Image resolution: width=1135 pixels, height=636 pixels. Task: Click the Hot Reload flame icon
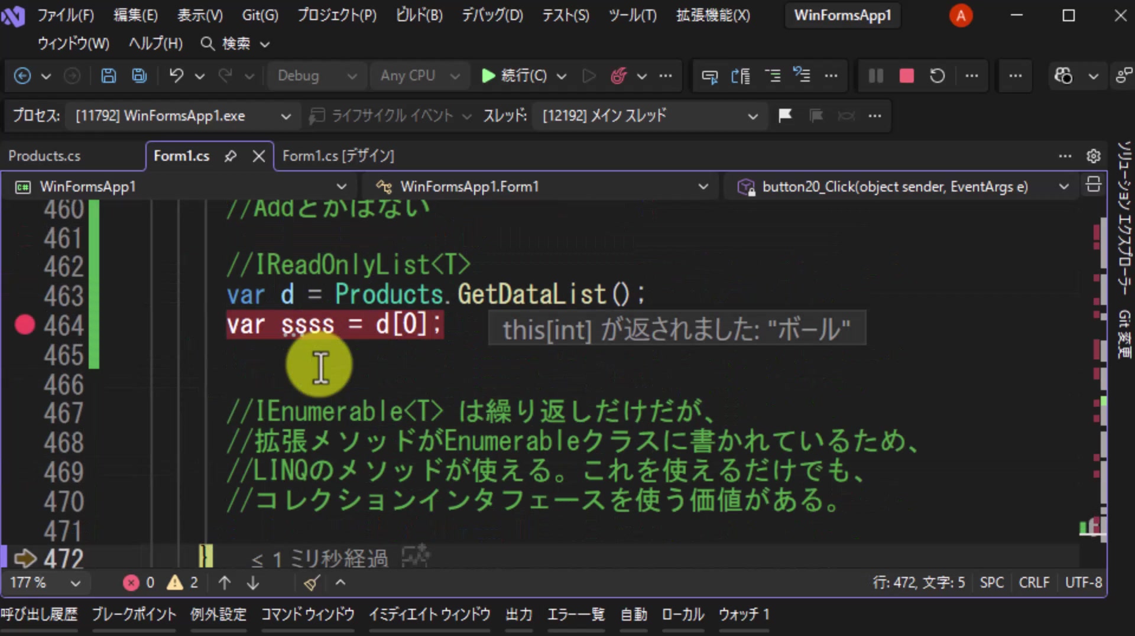618,76
